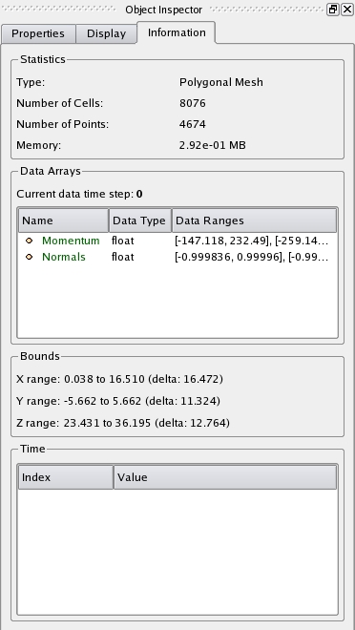This screenshot has width=355, height=630.
Task: Switch to the Display tab
Action: pos(106,33)
